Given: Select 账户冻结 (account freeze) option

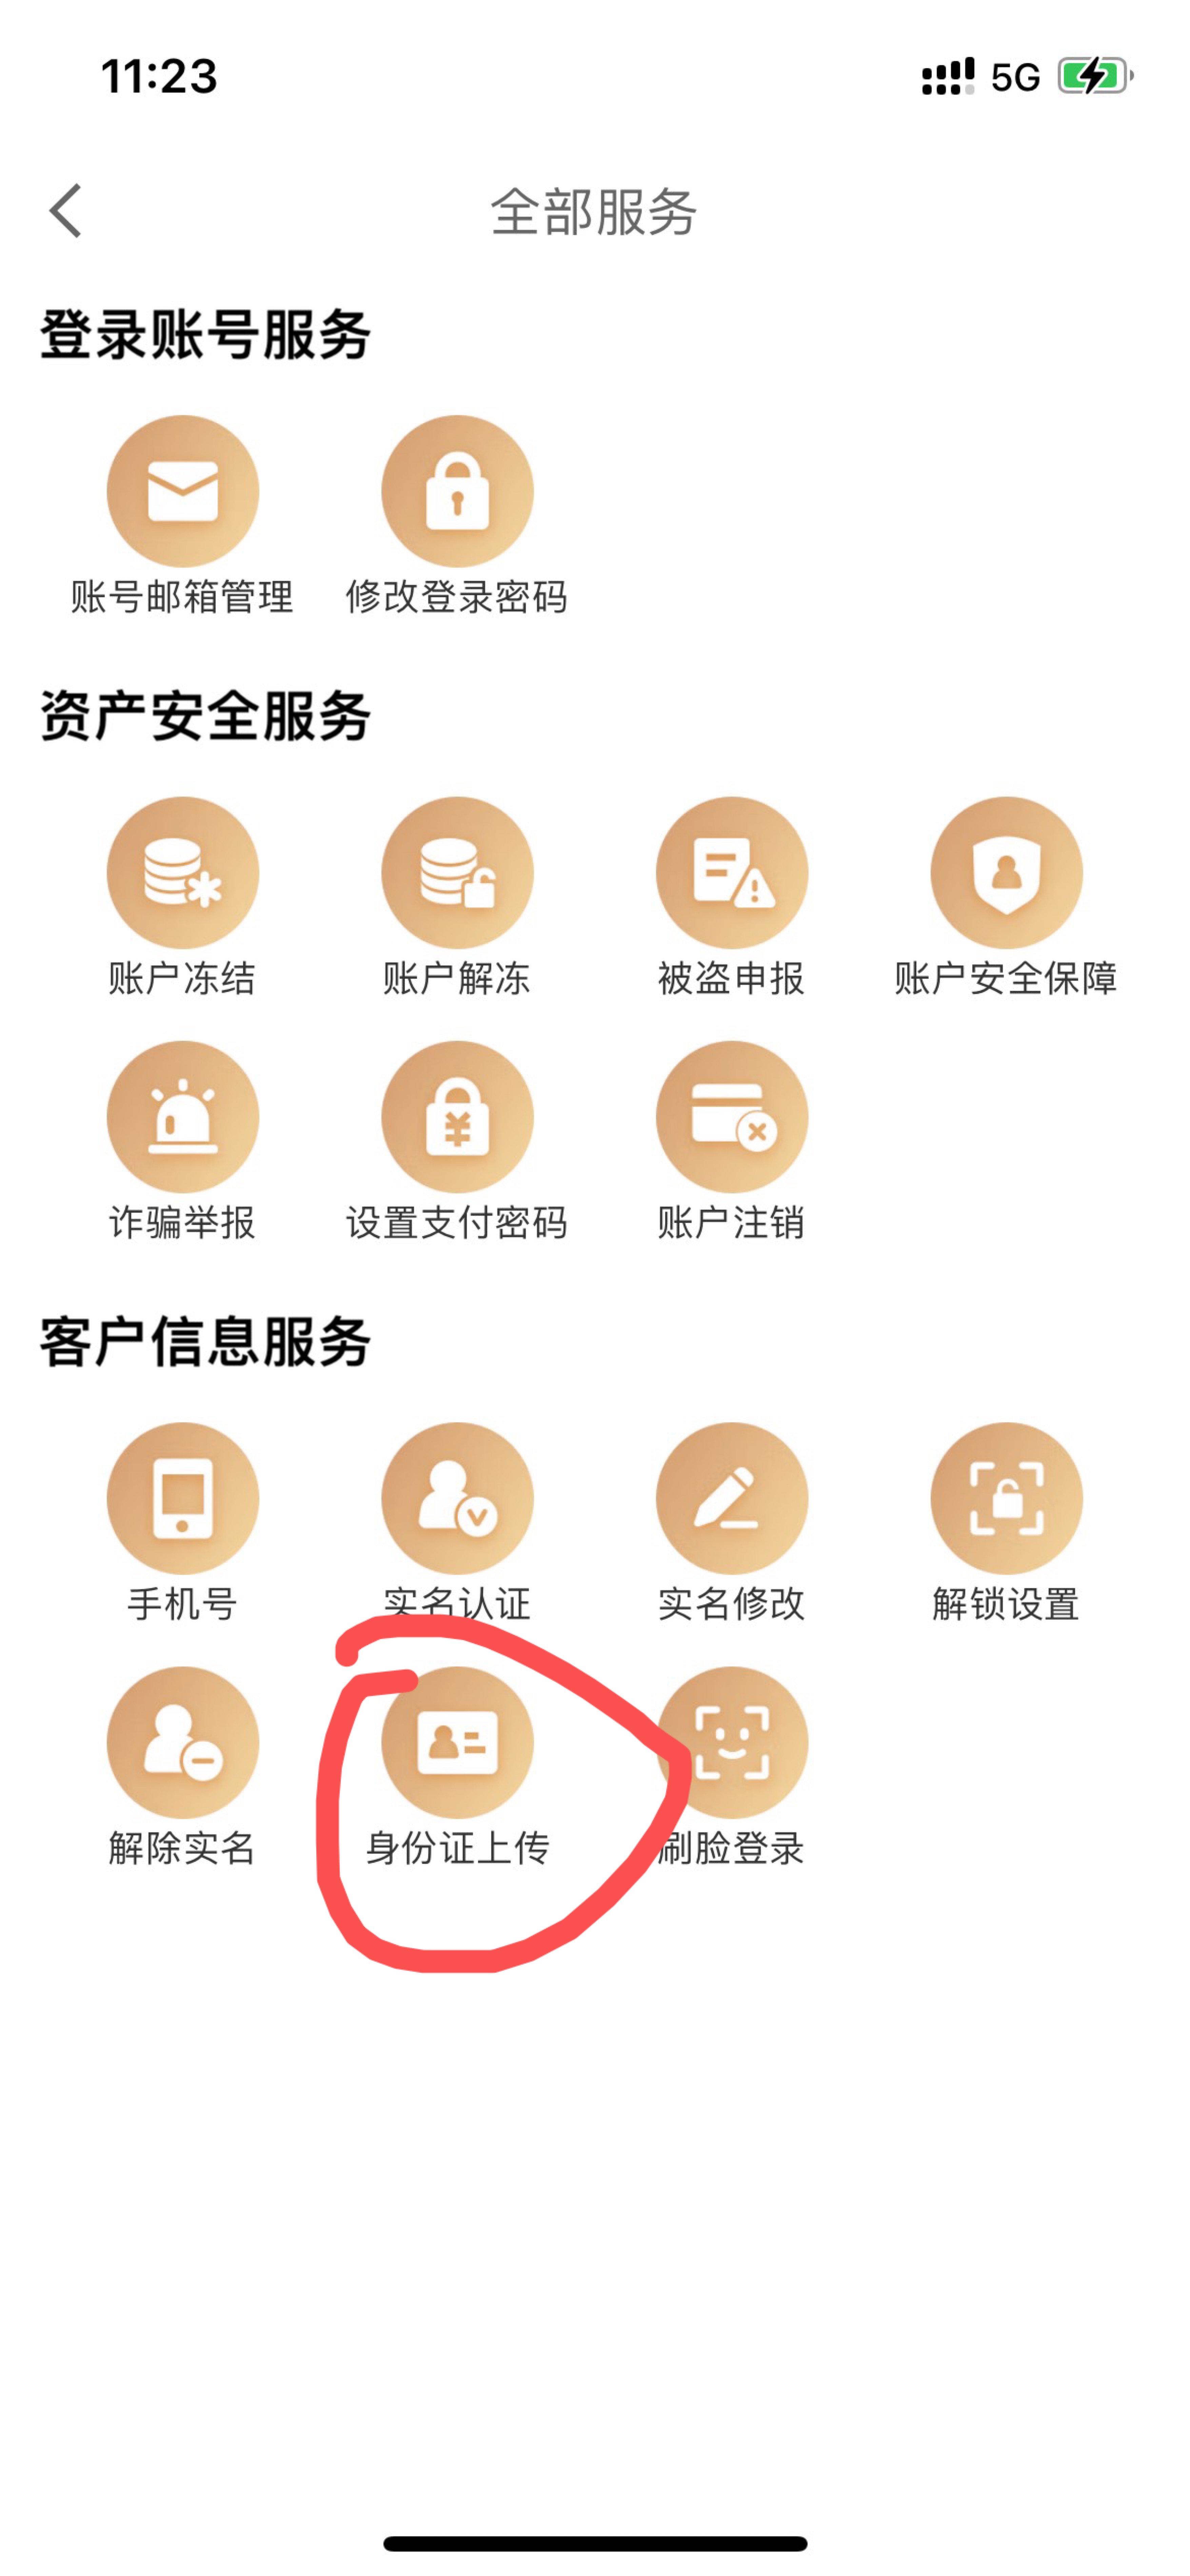Looking at the screenshot, I should click(181, 871).
